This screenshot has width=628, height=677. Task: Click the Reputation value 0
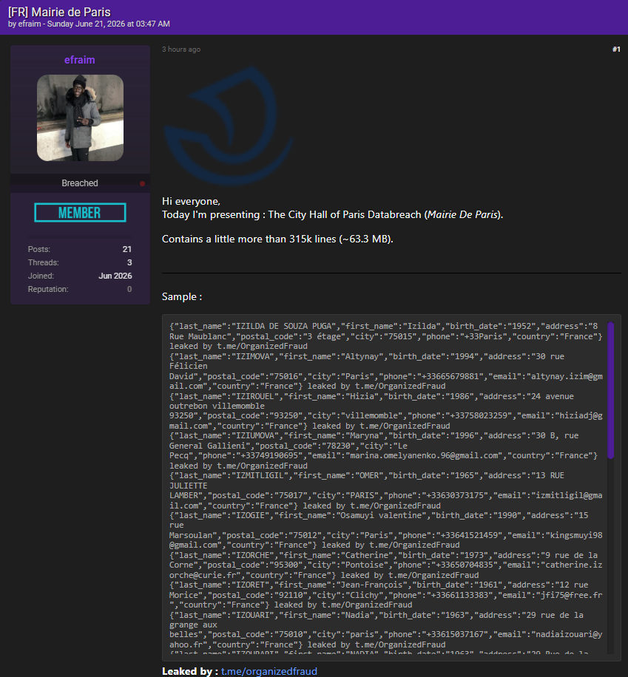129,289
